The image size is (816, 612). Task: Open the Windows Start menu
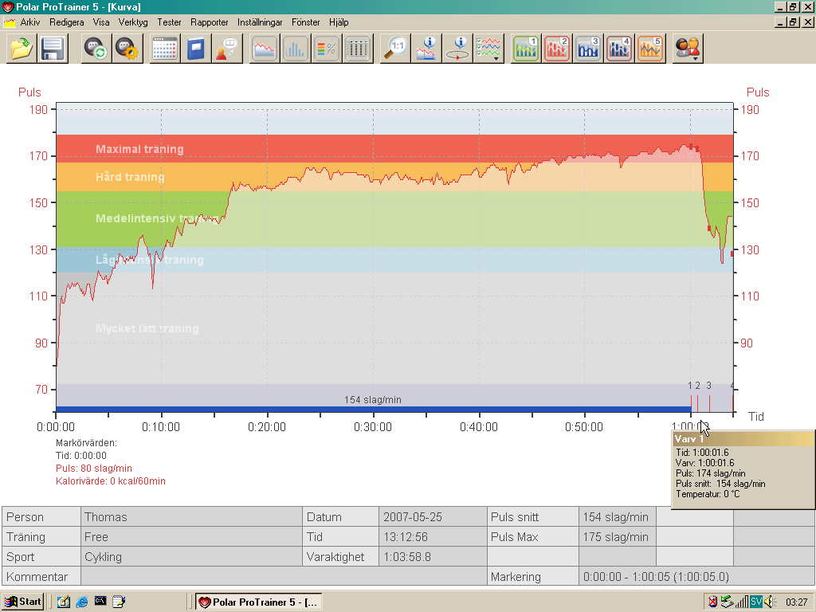tap(23, 602)
